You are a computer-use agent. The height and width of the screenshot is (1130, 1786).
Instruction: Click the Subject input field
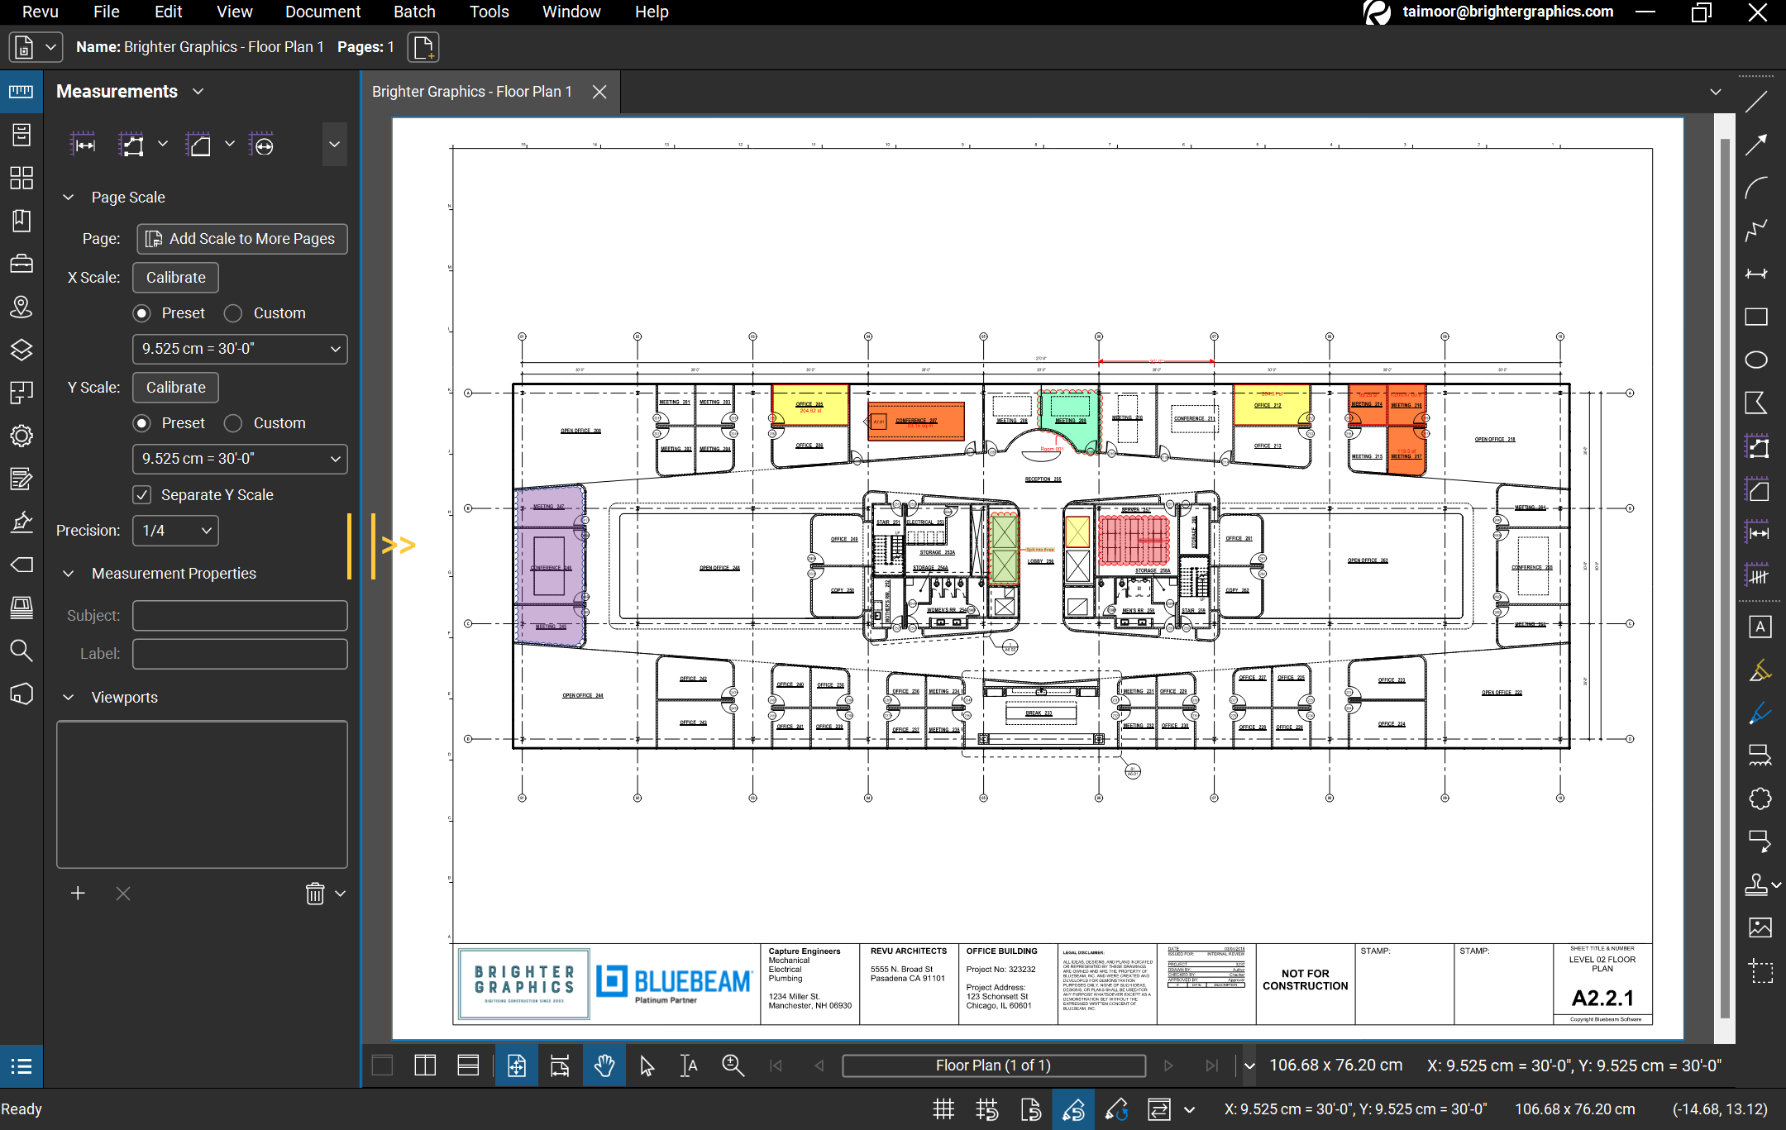pos(240,616)
